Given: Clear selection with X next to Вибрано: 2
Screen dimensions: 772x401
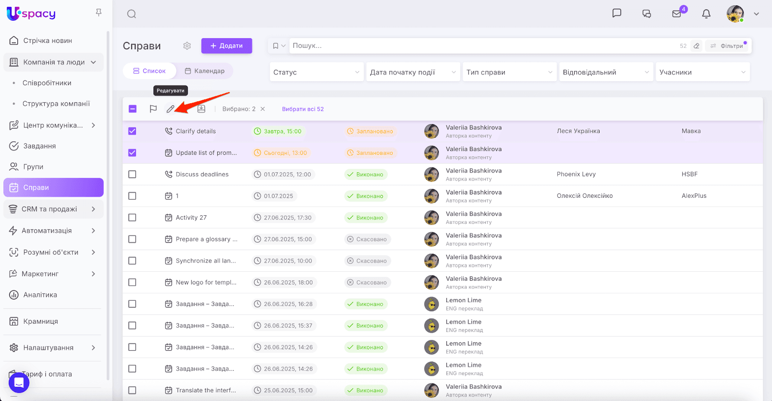Looking at the screenshot, I should [262, 109].
